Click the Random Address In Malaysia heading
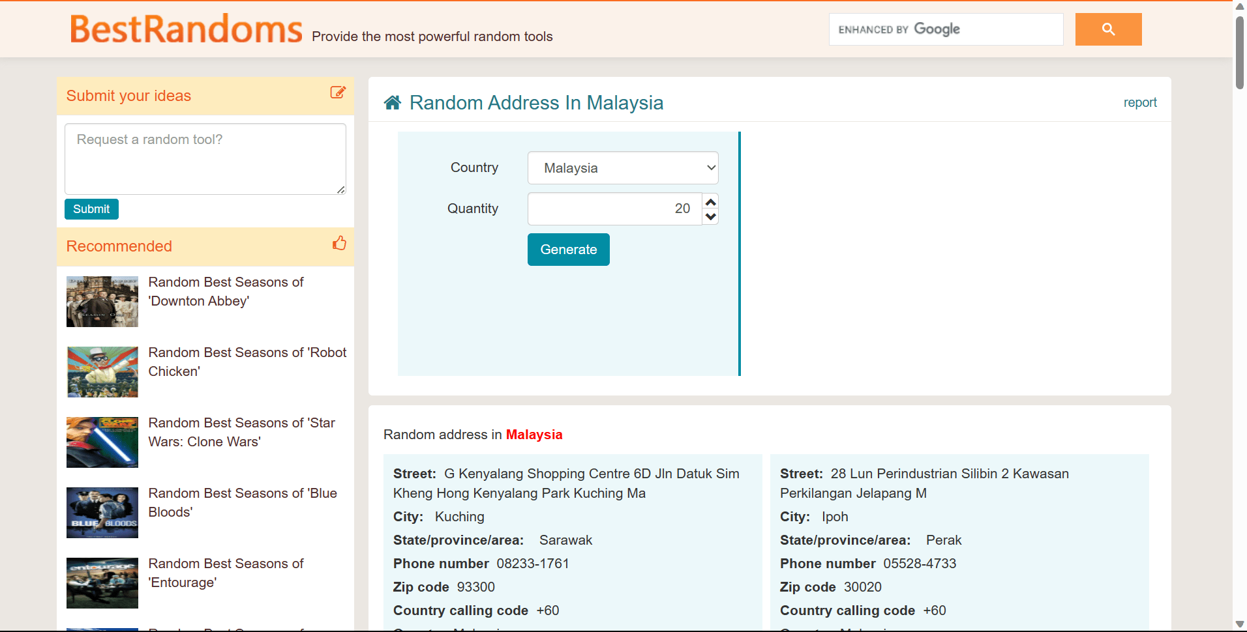 pos(536,103)
